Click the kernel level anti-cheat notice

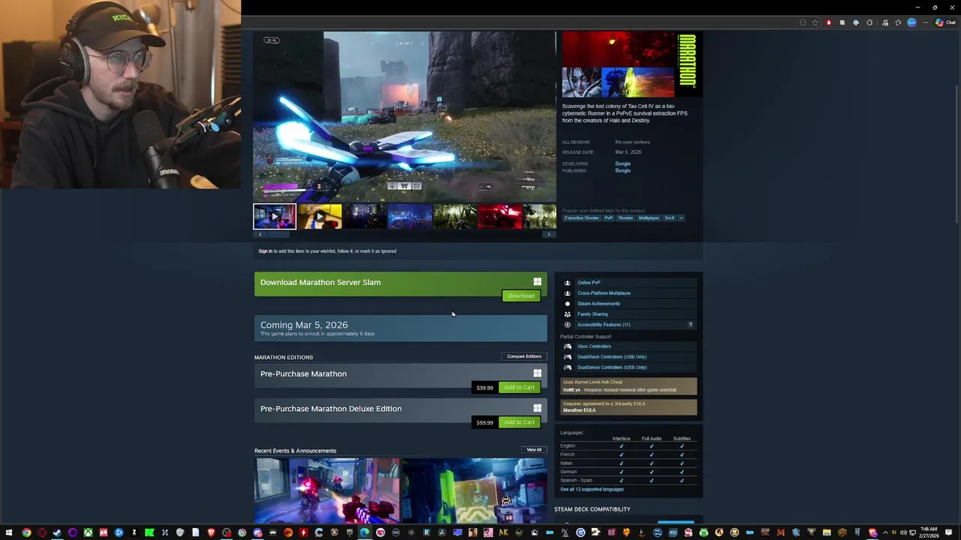point(629,386)
